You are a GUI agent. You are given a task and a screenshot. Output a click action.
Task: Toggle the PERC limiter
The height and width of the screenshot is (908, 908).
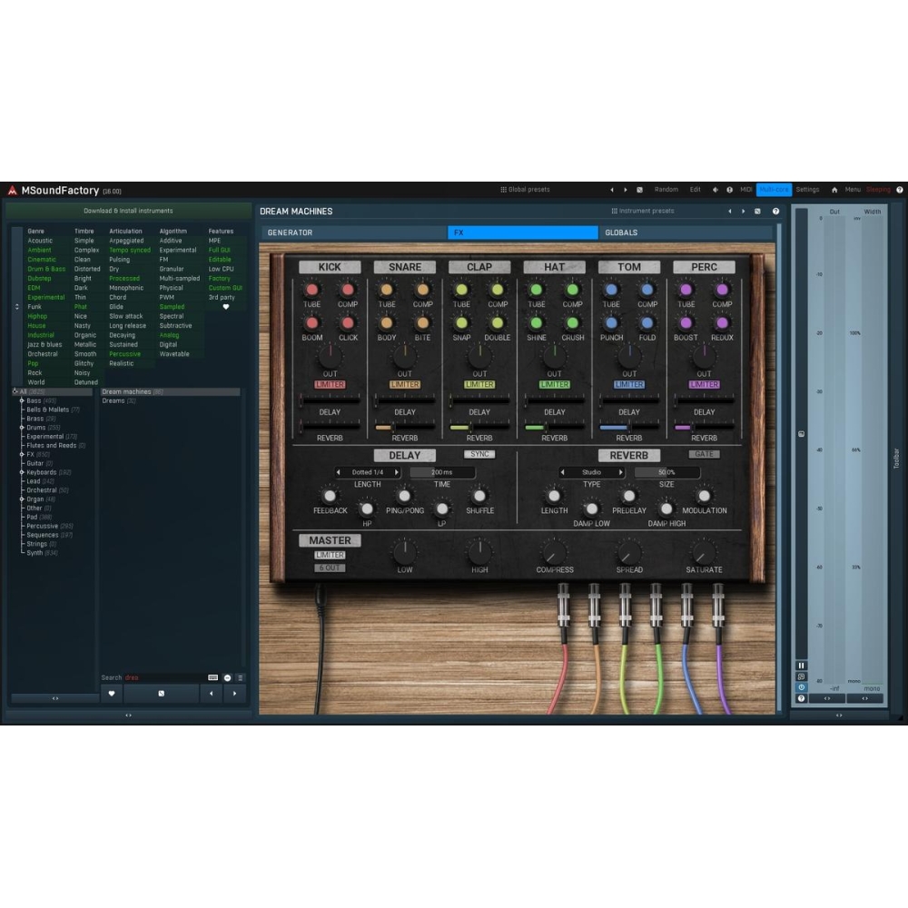pos(705,384)
